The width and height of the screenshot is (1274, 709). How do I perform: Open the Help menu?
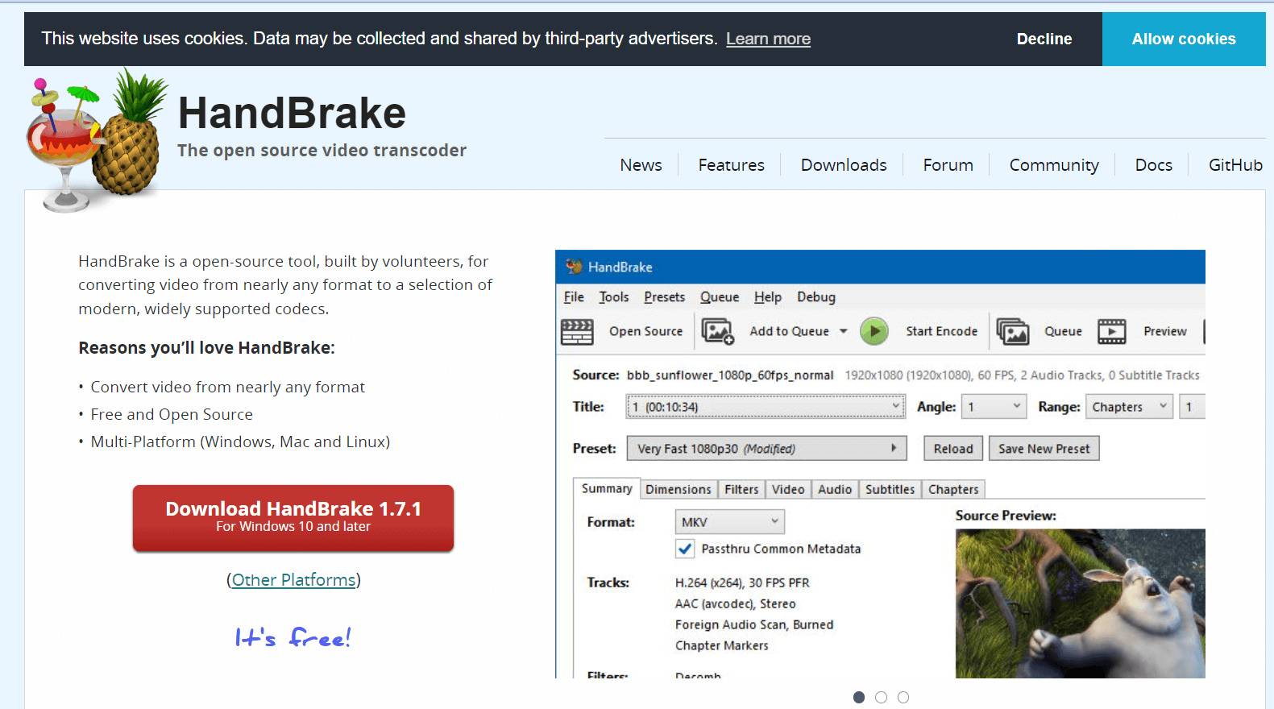pyautogui.click(x=768, y=297)
